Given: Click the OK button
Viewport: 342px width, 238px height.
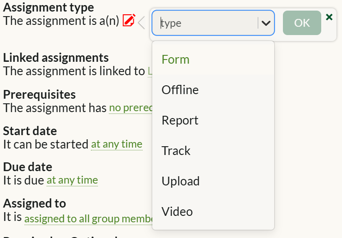Looking at the screenshot, I should point(302,23).
